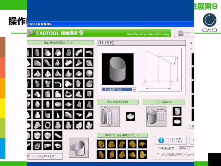Pick the stepped pyramid shape

click(68, 104)
